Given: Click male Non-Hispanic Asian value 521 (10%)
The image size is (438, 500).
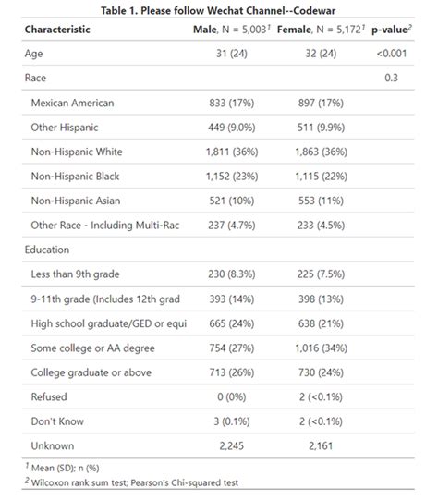Looking at the screenshot, I should (x=232, y=201).
